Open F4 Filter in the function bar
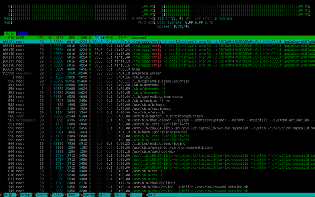The image size is (315, 197). tap(56, 195)
